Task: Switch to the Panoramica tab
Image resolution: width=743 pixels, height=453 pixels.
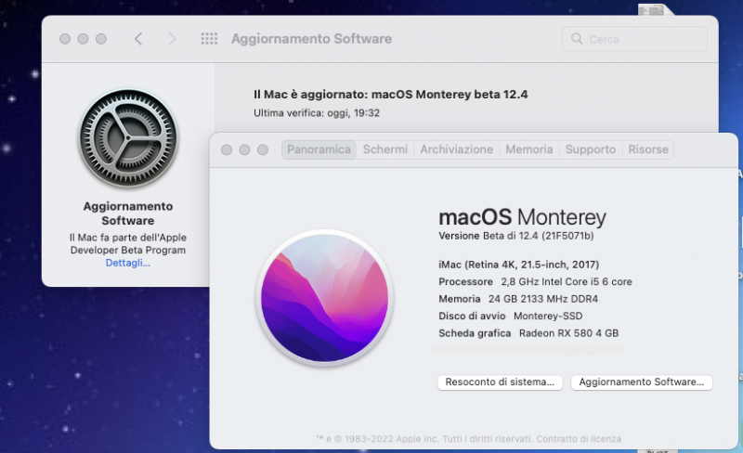Action: click(319, 149)
